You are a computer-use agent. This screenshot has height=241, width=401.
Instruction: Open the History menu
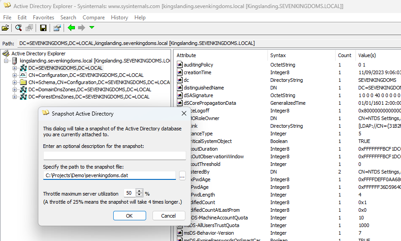point(120,18)
